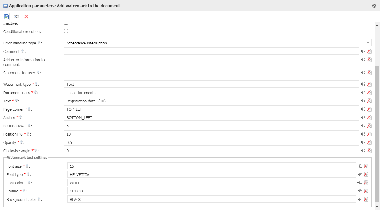Image resolution: width=380 pixels, height=210 pixels.
Task: Open insert-variable icon for Text row
Action: pyautogui.click(x=363, y=101)
